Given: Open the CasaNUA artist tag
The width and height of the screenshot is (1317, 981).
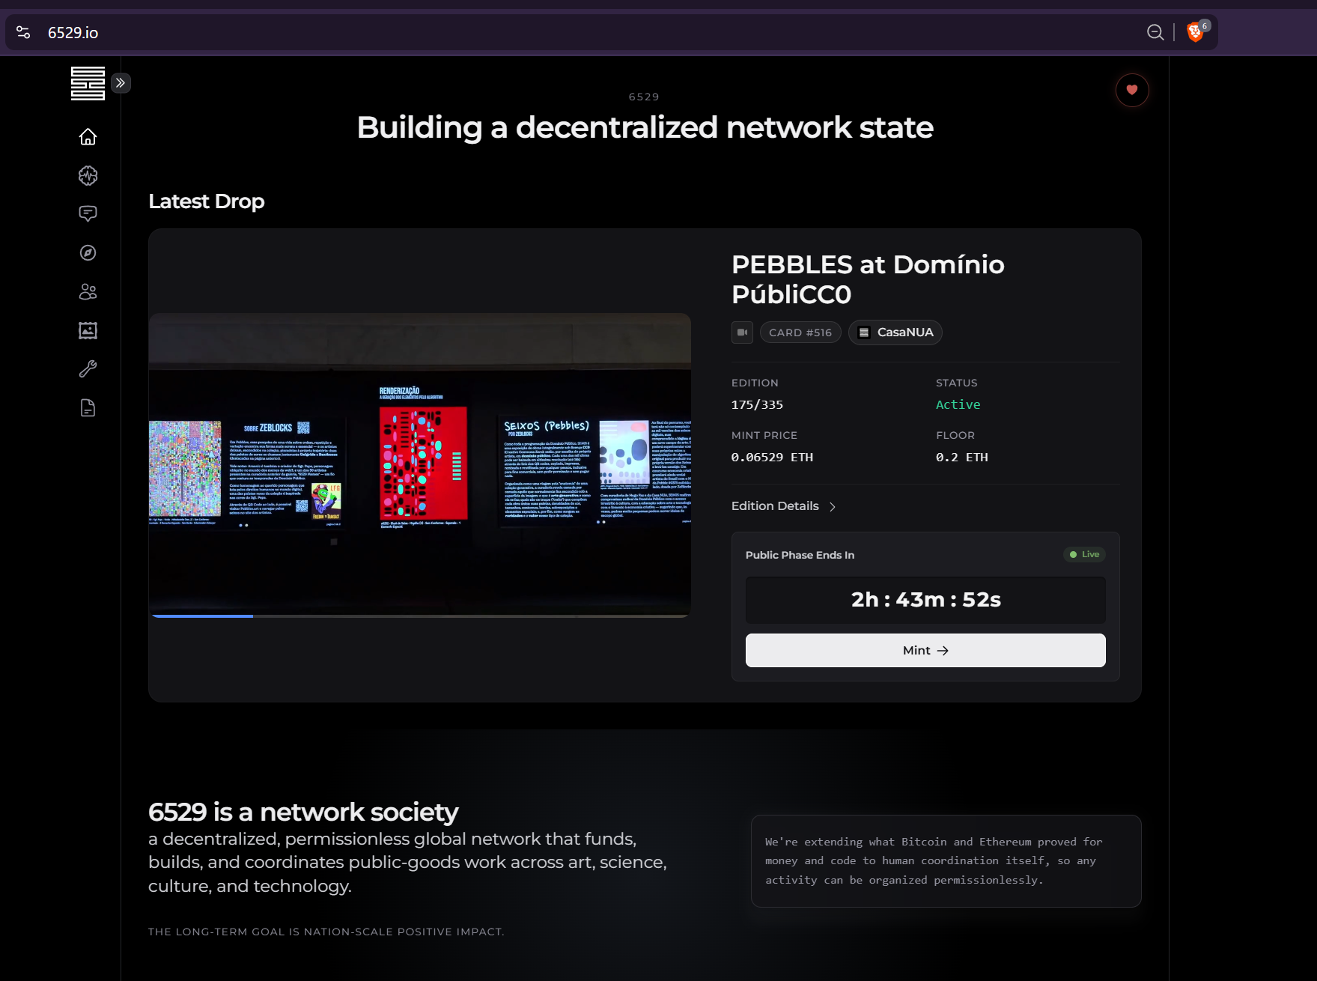Looking at the screenshot, I should 895,332.
